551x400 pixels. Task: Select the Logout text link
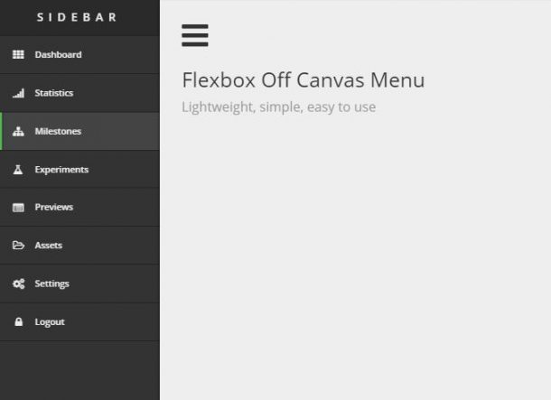(x=50, y=322)
